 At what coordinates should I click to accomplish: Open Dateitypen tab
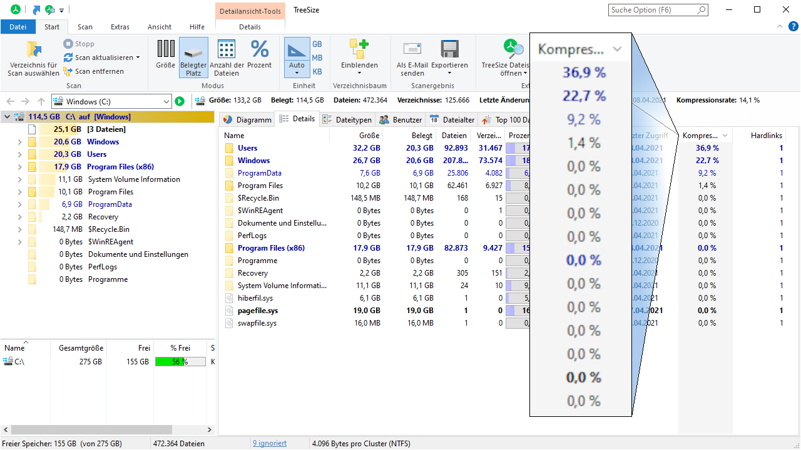pyautogui.click(x=347, y=120)
